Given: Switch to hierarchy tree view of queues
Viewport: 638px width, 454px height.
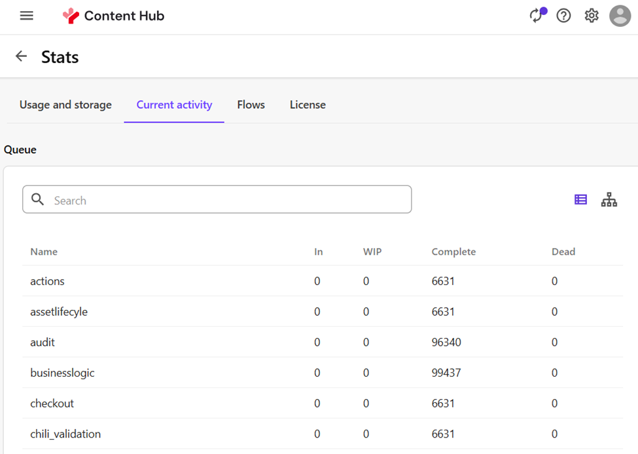Looking at the screenshot, I should pos(609,200).
